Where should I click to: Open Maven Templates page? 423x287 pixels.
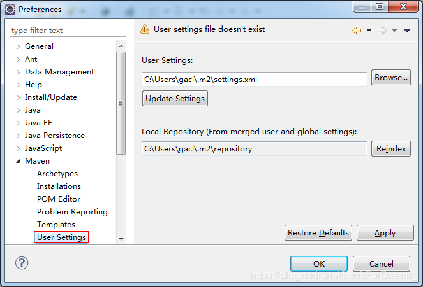(56, 225)
